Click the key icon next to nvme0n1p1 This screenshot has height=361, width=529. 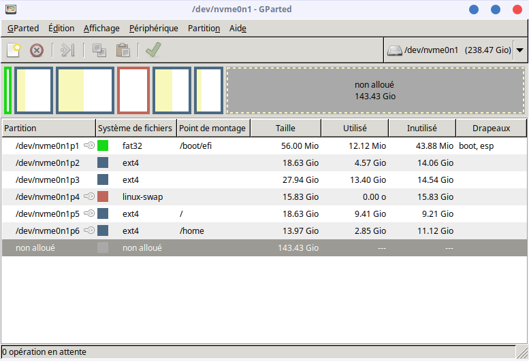[x=89, y=145]
